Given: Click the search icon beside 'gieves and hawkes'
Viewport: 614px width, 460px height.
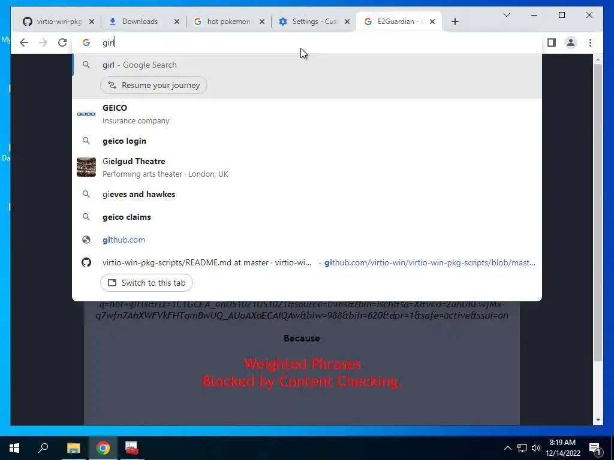Looking at the screenshot, I should click(x=86, y=194).
